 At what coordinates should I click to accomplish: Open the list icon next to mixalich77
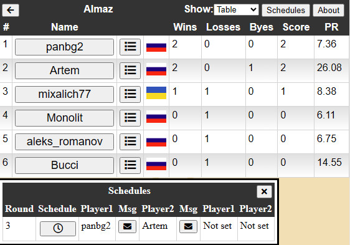[130, 94]
